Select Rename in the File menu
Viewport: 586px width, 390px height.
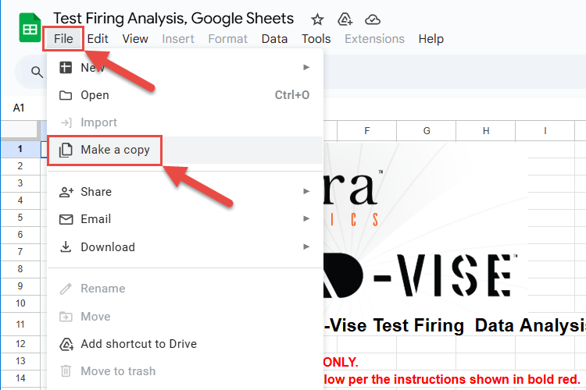[184, 289]
